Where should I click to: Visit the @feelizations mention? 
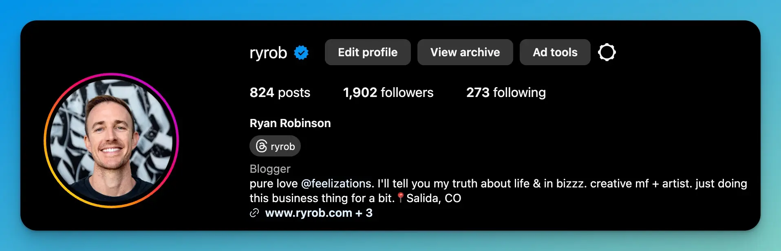(x=338, y=183)
